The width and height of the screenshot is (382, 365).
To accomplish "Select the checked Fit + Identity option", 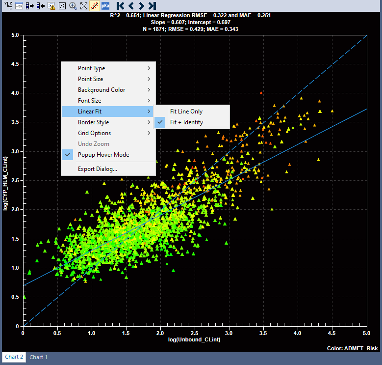I will [x=192, y=122].
